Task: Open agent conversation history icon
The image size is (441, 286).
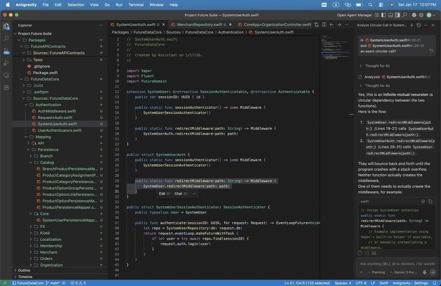Action: coord(419,25)
